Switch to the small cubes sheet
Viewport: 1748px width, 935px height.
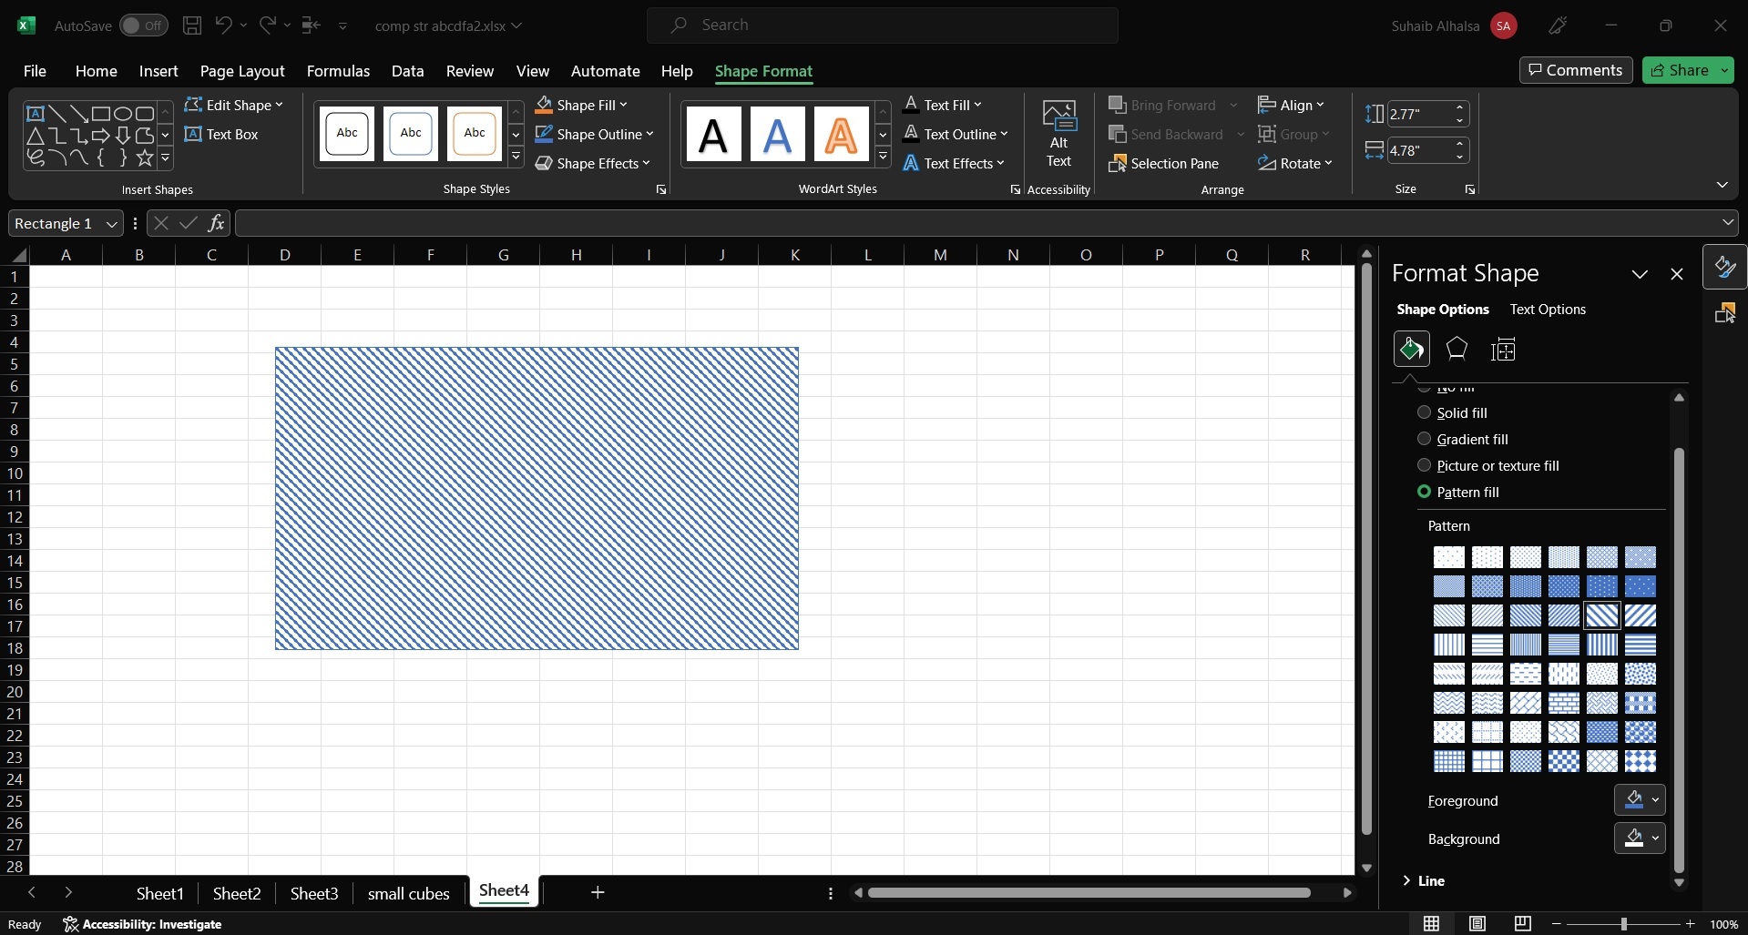click(407, 893)
